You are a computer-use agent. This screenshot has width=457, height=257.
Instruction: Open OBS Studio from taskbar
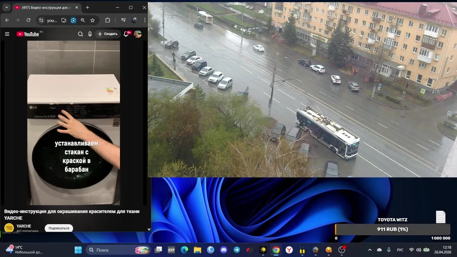(342, 250)
